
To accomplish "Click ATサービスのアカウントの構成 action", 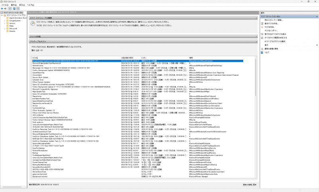I will tap(275, 41).
